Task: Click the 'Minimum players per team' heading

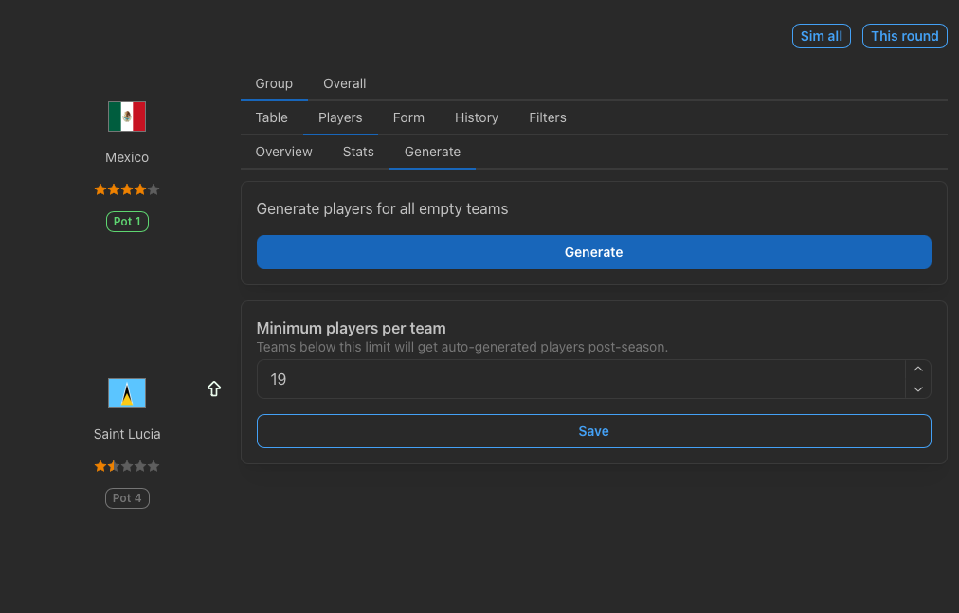Action: pos(351,328)
